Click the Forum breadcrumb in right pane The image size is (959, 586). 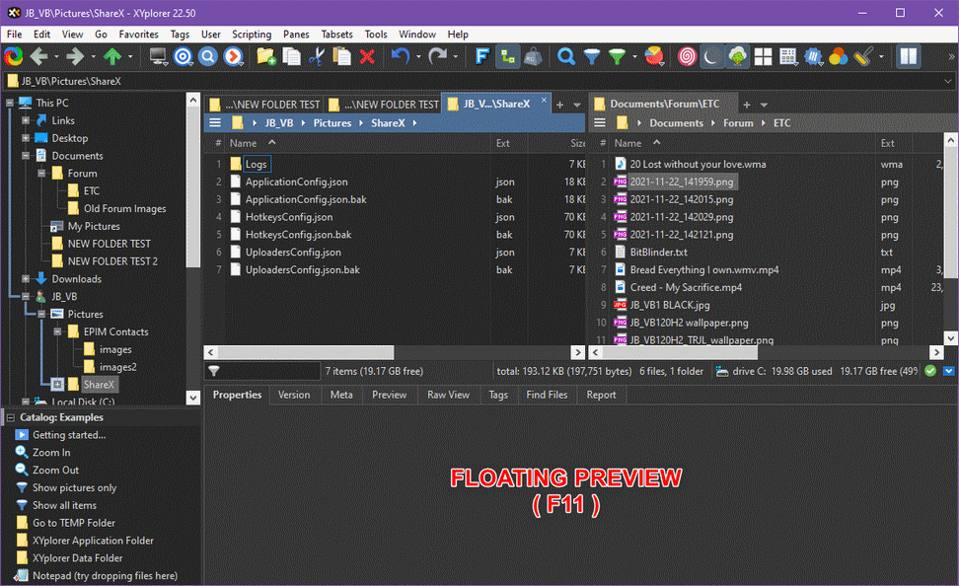coord(738,123)
